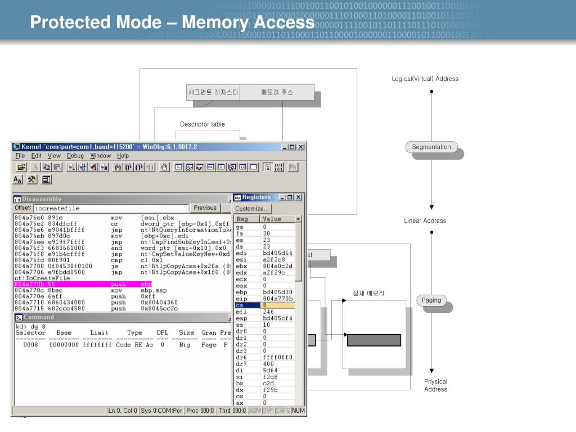Open the Locals window toolbar icon
576x432 pixels.
(200, 167)
